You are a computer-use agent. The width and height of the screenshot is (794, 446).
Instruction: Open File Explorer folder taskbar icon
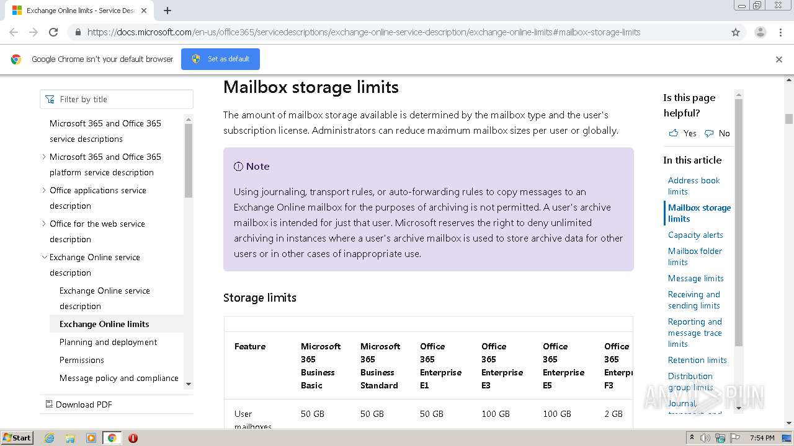coord(70,438)
